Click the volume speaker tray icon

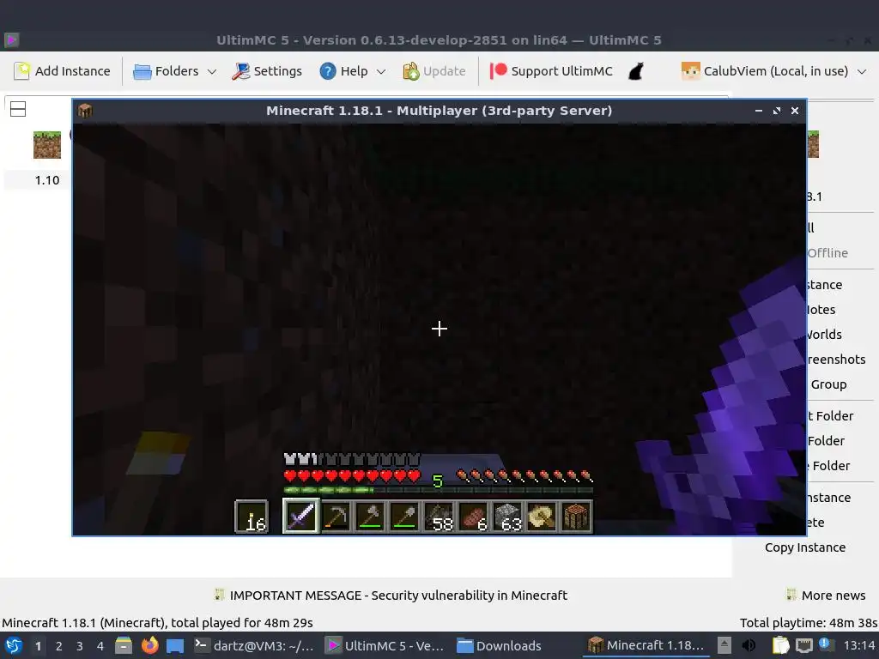(749, 645)
